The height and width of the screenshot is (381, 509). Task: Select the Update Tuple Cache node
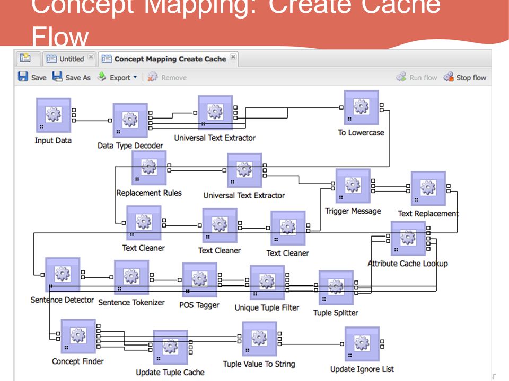click(170, 347)
